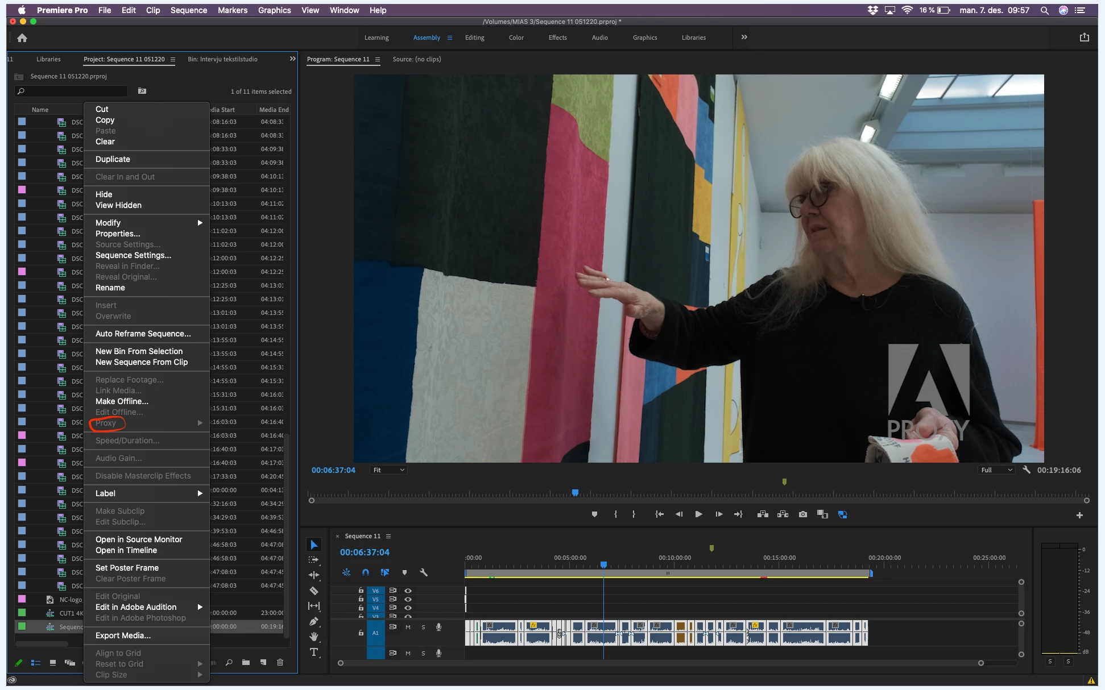Select the Razor tool
Image resolution: width=1105 pixels, height=690 pixels.
click(x=313, y=591)
